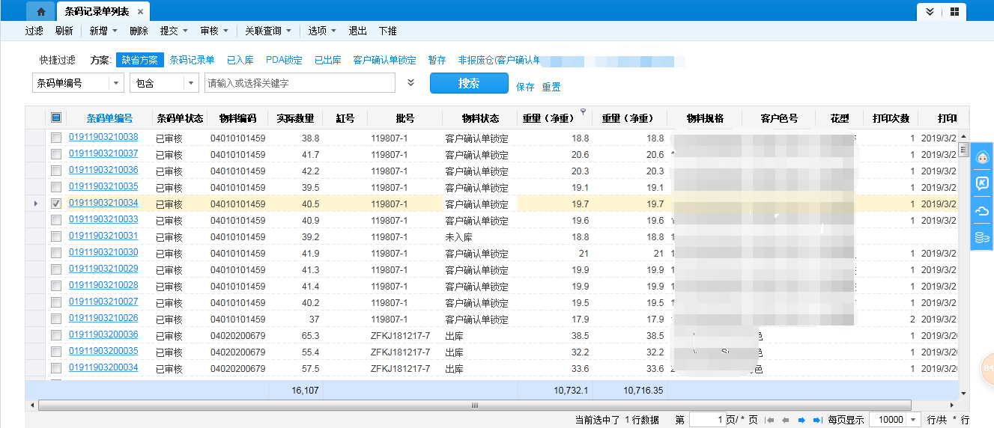Check the row 01911903210037 checkbox
The image size is (994, 428).
click(56, 155)
